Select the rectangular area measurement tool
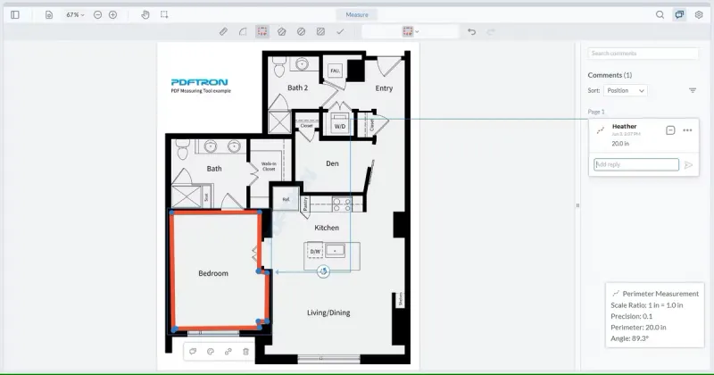This screenshot has width=714, height=375. tap(320, 31)
